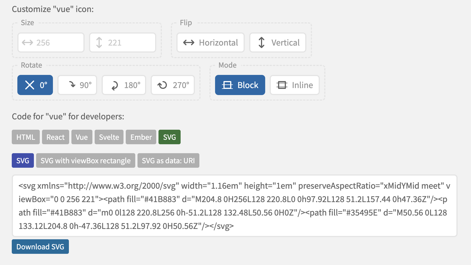This screenshot has width=471, height=265.
Task: Click the Download SVG button
Action: (40, 247)
